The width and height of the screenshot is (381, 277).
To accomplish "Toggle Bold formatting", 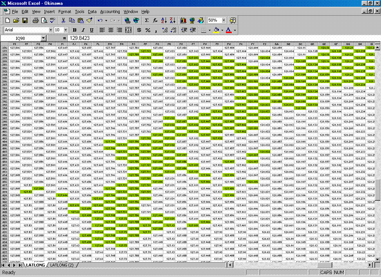I will [x=74, y=30].
